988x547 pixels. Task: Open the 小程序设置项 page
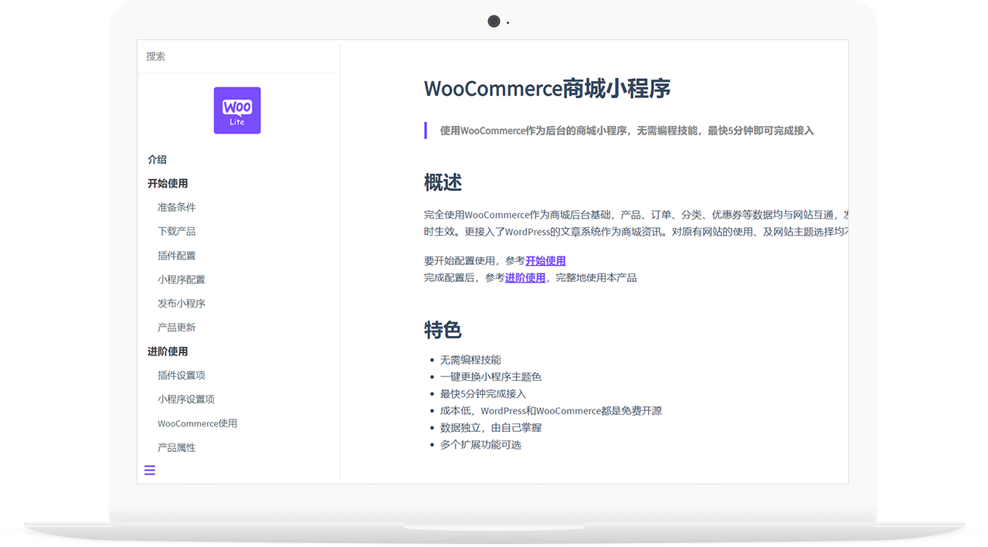185,399
